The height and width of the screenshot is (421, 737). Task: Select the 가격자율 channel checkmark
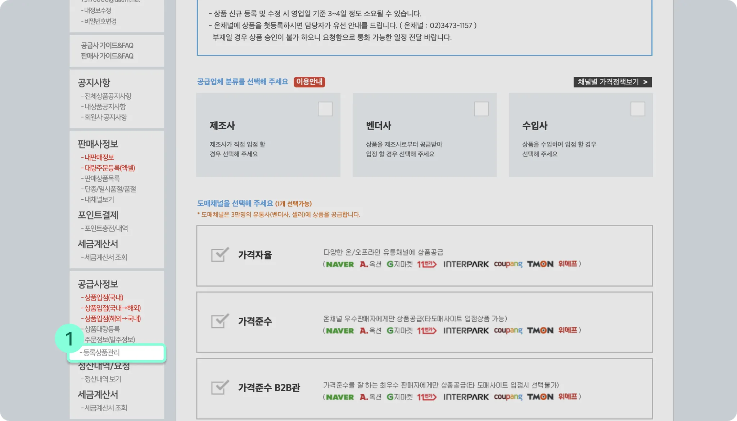point(220,255)
